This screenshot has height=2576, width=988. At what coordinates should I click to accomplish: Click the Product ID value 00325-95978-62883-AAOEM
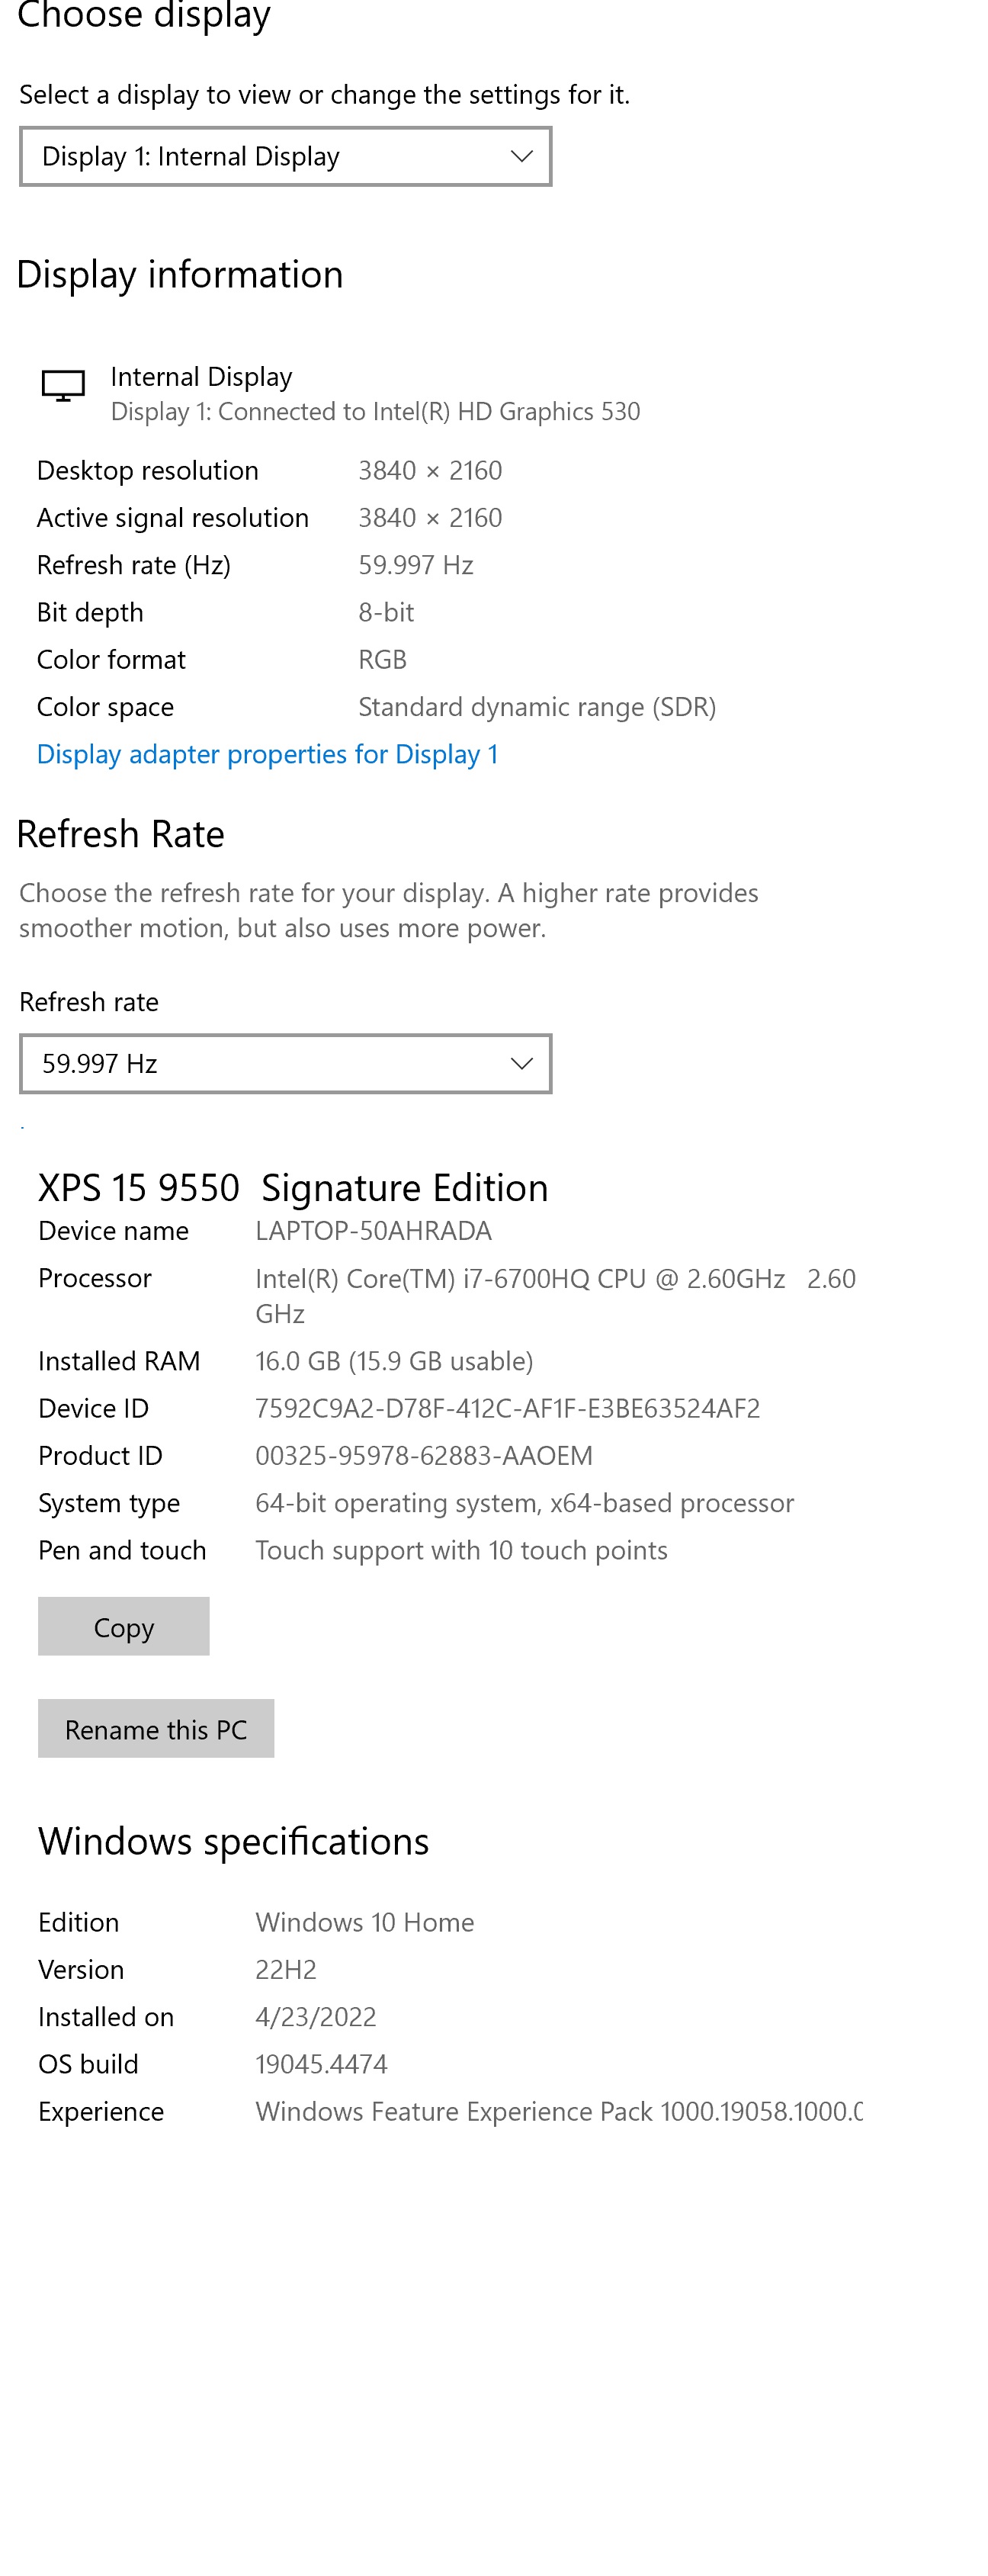click(x=423, y=1456)
